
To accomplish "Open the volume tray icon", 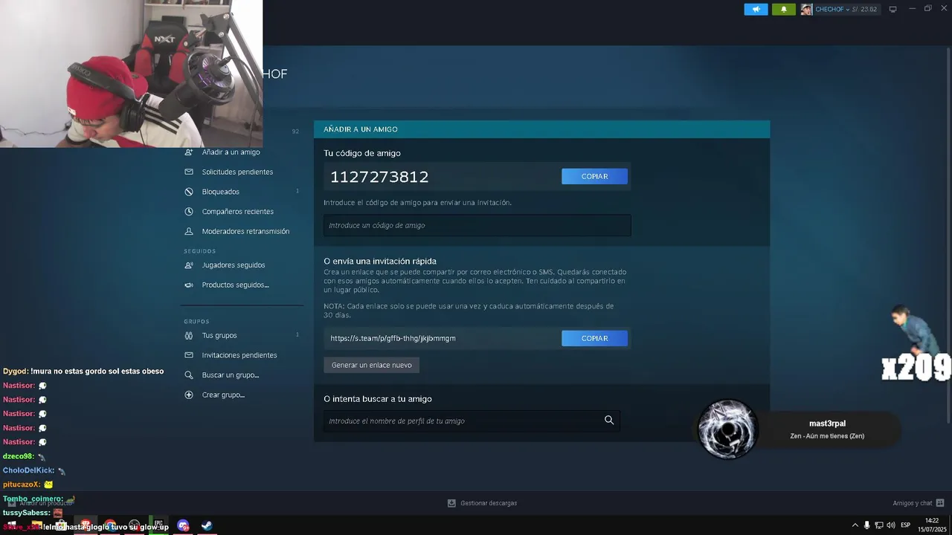I will click(891, 525).
